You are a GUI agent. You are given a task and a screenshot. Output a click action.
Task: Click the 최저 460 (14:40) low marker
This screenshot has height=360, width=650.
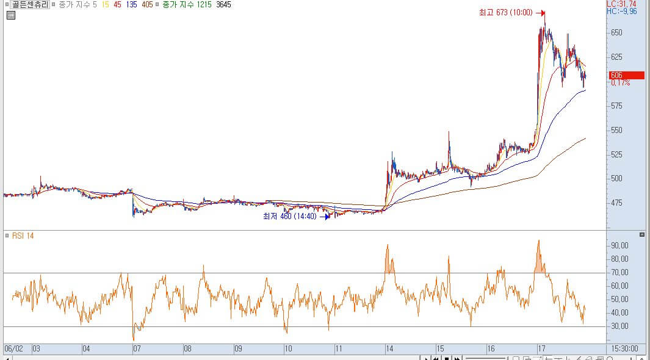297,216
